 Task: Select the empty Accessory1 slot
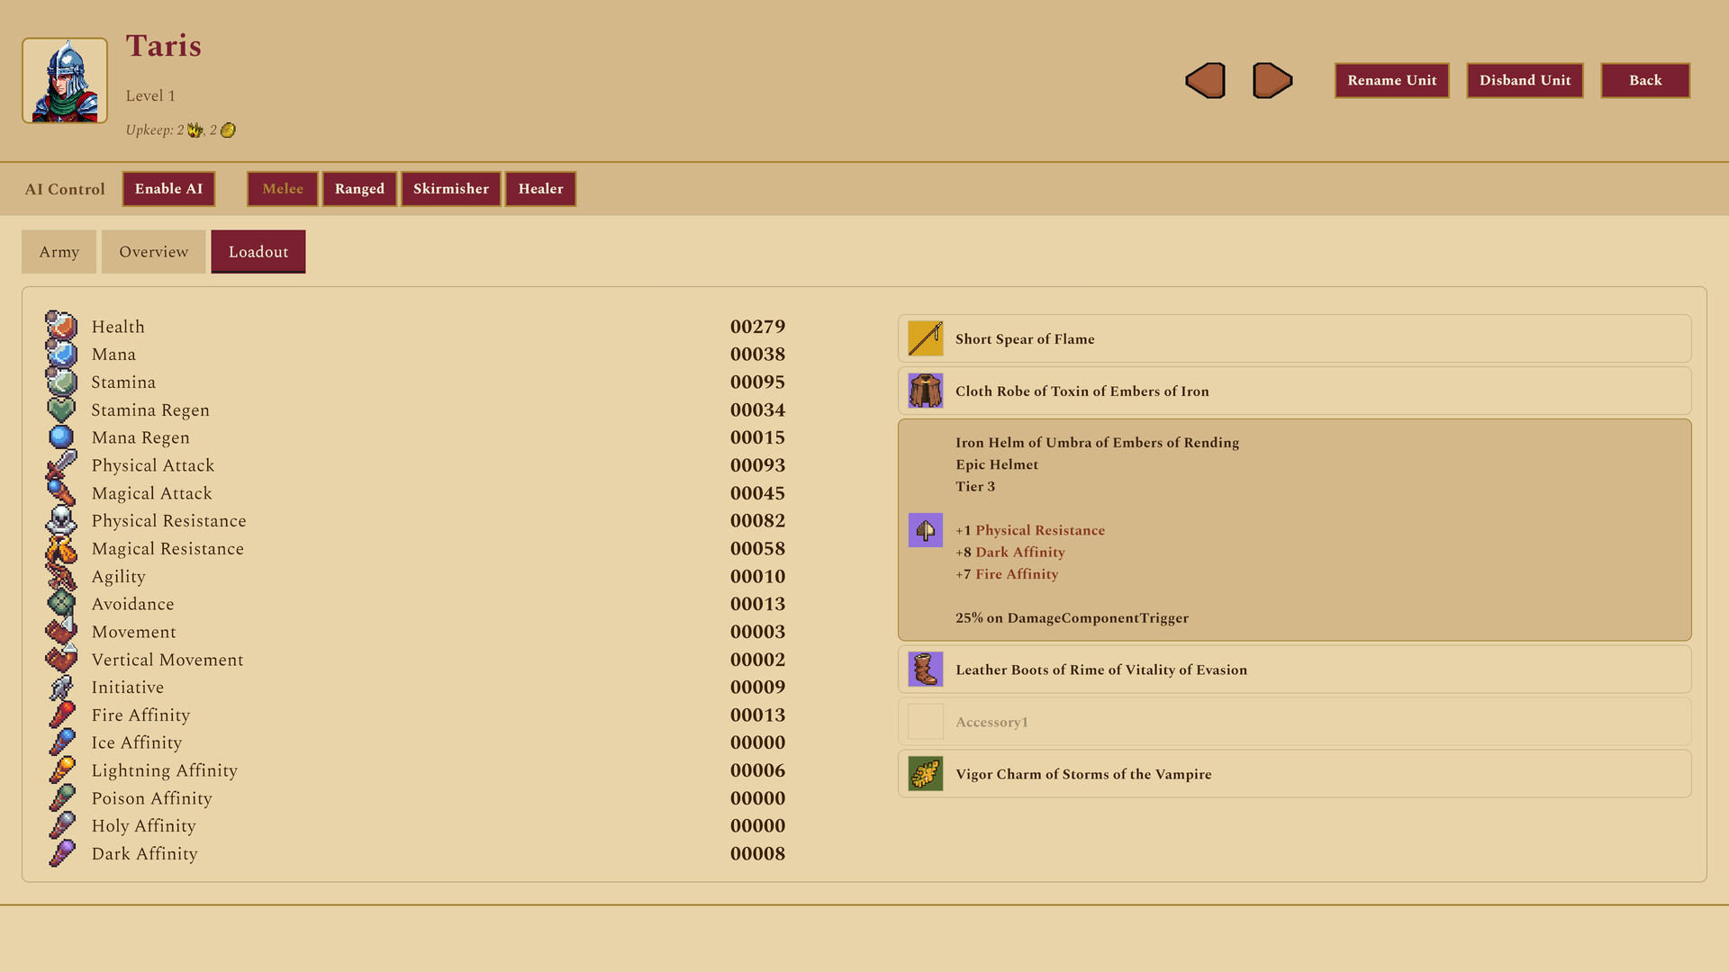(x=1294, y=722)
